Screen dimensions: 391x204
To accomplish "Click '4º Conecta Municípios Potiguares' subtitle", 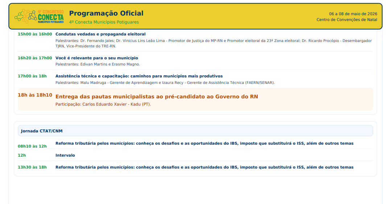I will 104,22.
